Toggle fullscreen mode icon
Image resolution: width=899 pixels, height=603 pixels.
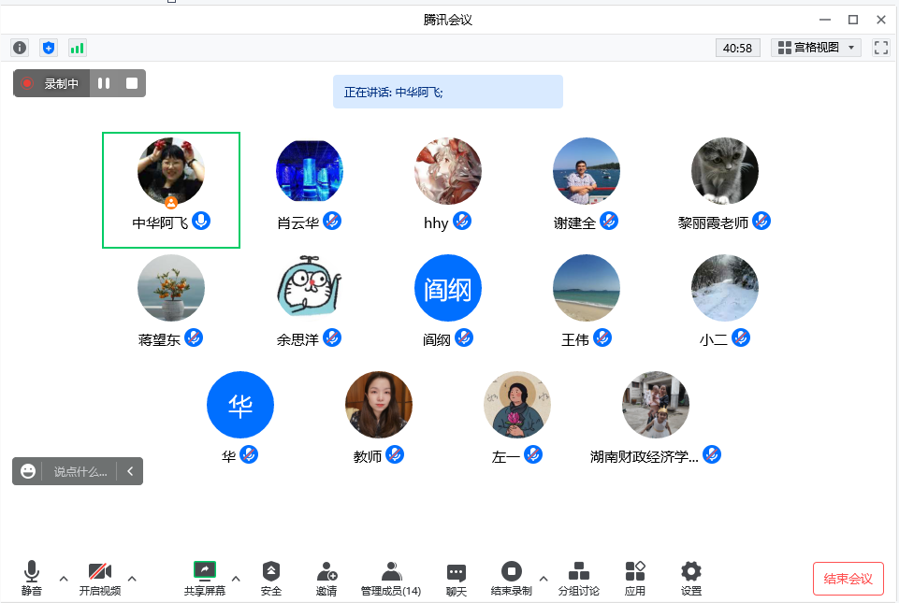tap(880, 48)
